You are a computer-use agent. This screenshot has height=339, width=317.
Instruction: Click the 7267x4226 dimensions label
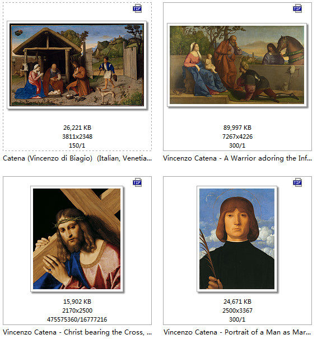click(237, 136)
